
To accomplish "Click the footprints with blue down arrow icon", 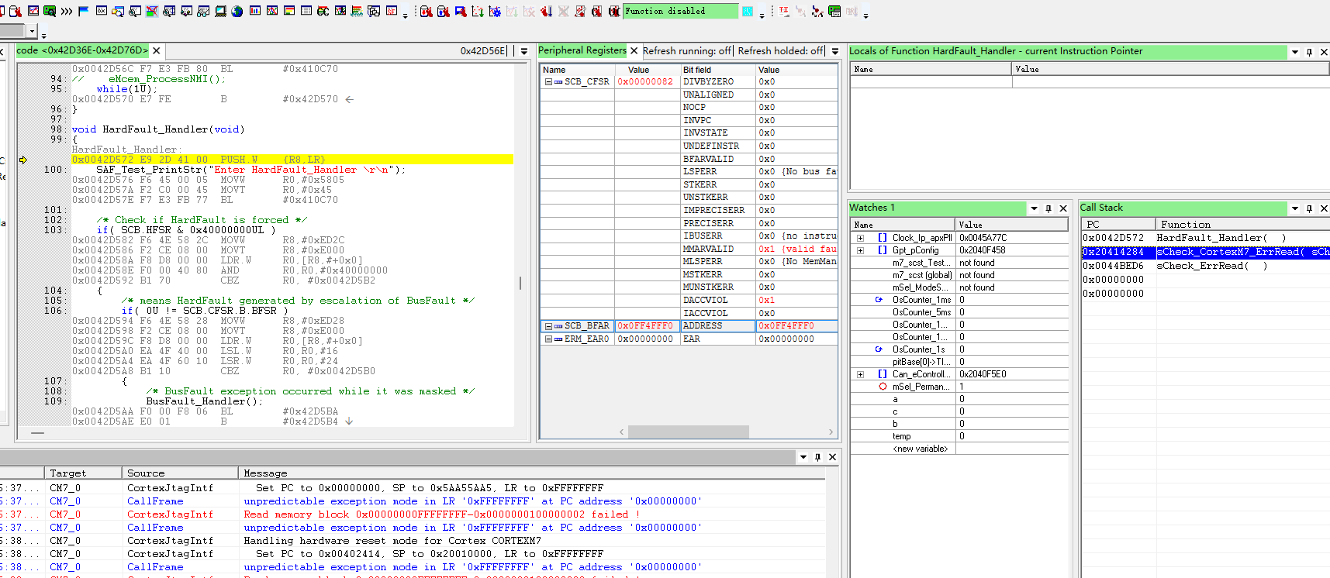I will (x=547, y=11).
